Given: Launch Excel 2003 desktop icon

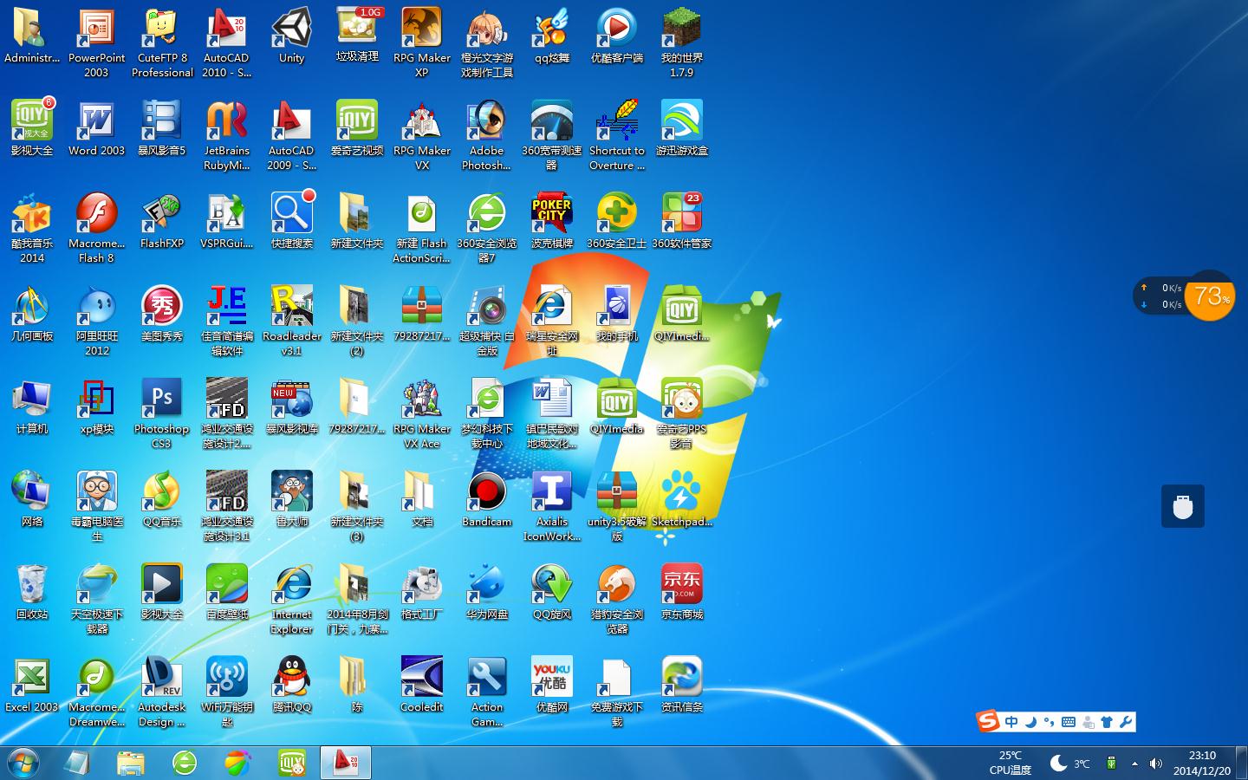Looking at the screenshot, I should 32,685.
